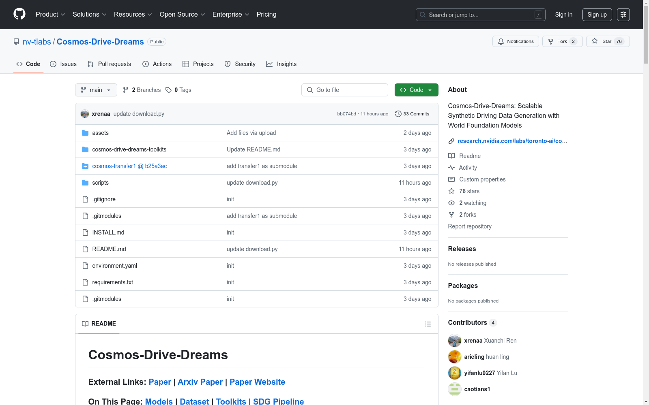Open the research.nvidia.com project link
This screenshot has width=649, height=405.
click(x=513, y=141)
